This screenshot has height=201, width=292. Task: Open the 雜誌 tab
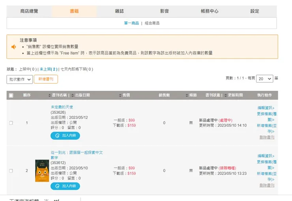click(x=120, y=11)
